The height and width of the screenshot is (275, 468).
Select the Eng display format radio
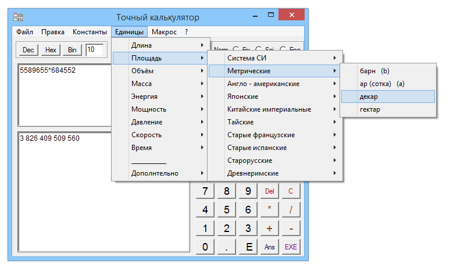(283, 49)
